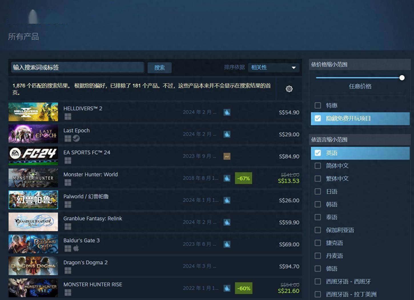Enable the 特惠 special offers checkbox
This screenshot has width=414, height=300.
tap(318, 105)
